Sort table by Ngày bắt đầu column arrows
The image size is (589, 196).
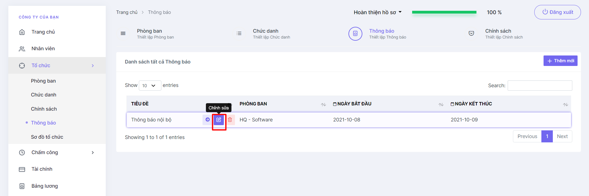click(x=441, y=104)
